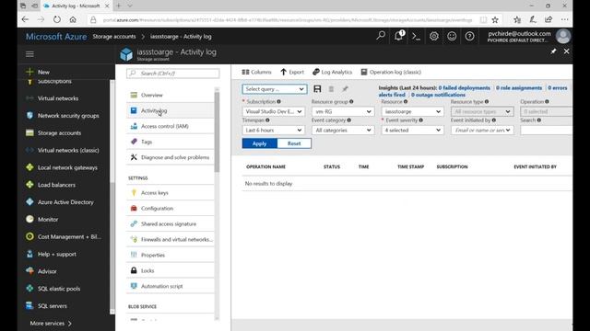Open reading view icon in address bar

pyautogui.click(x=483, y=20)
